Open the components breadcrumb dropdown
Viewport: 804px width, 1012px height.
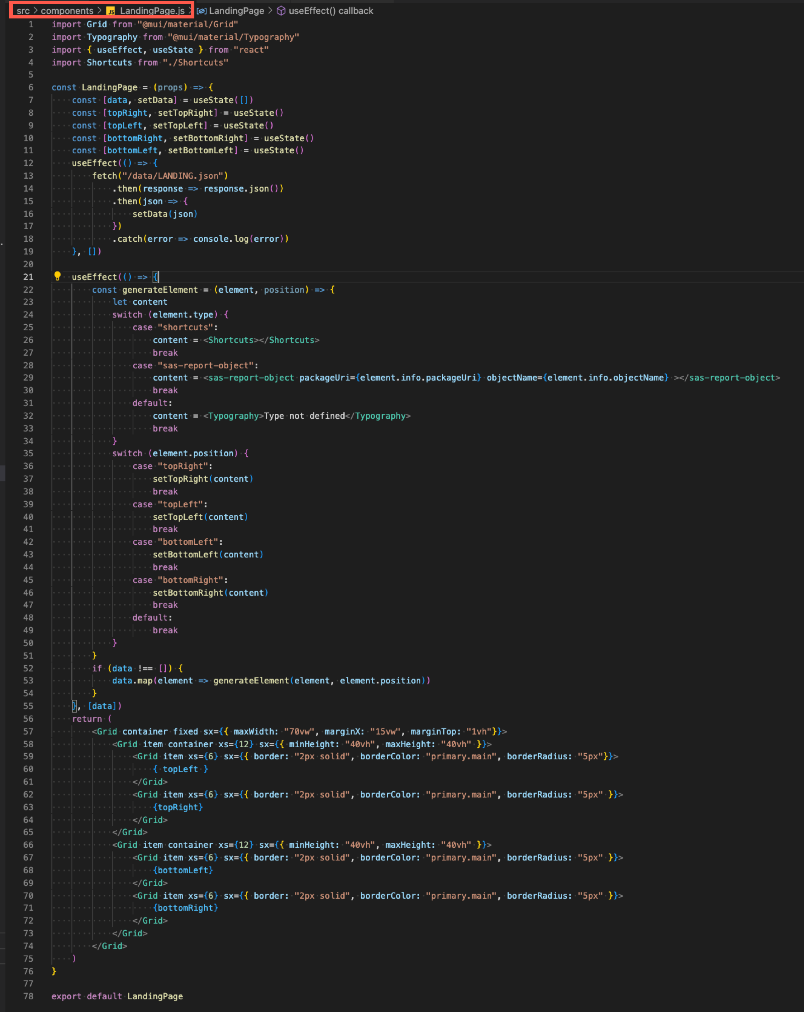[67, 10]
